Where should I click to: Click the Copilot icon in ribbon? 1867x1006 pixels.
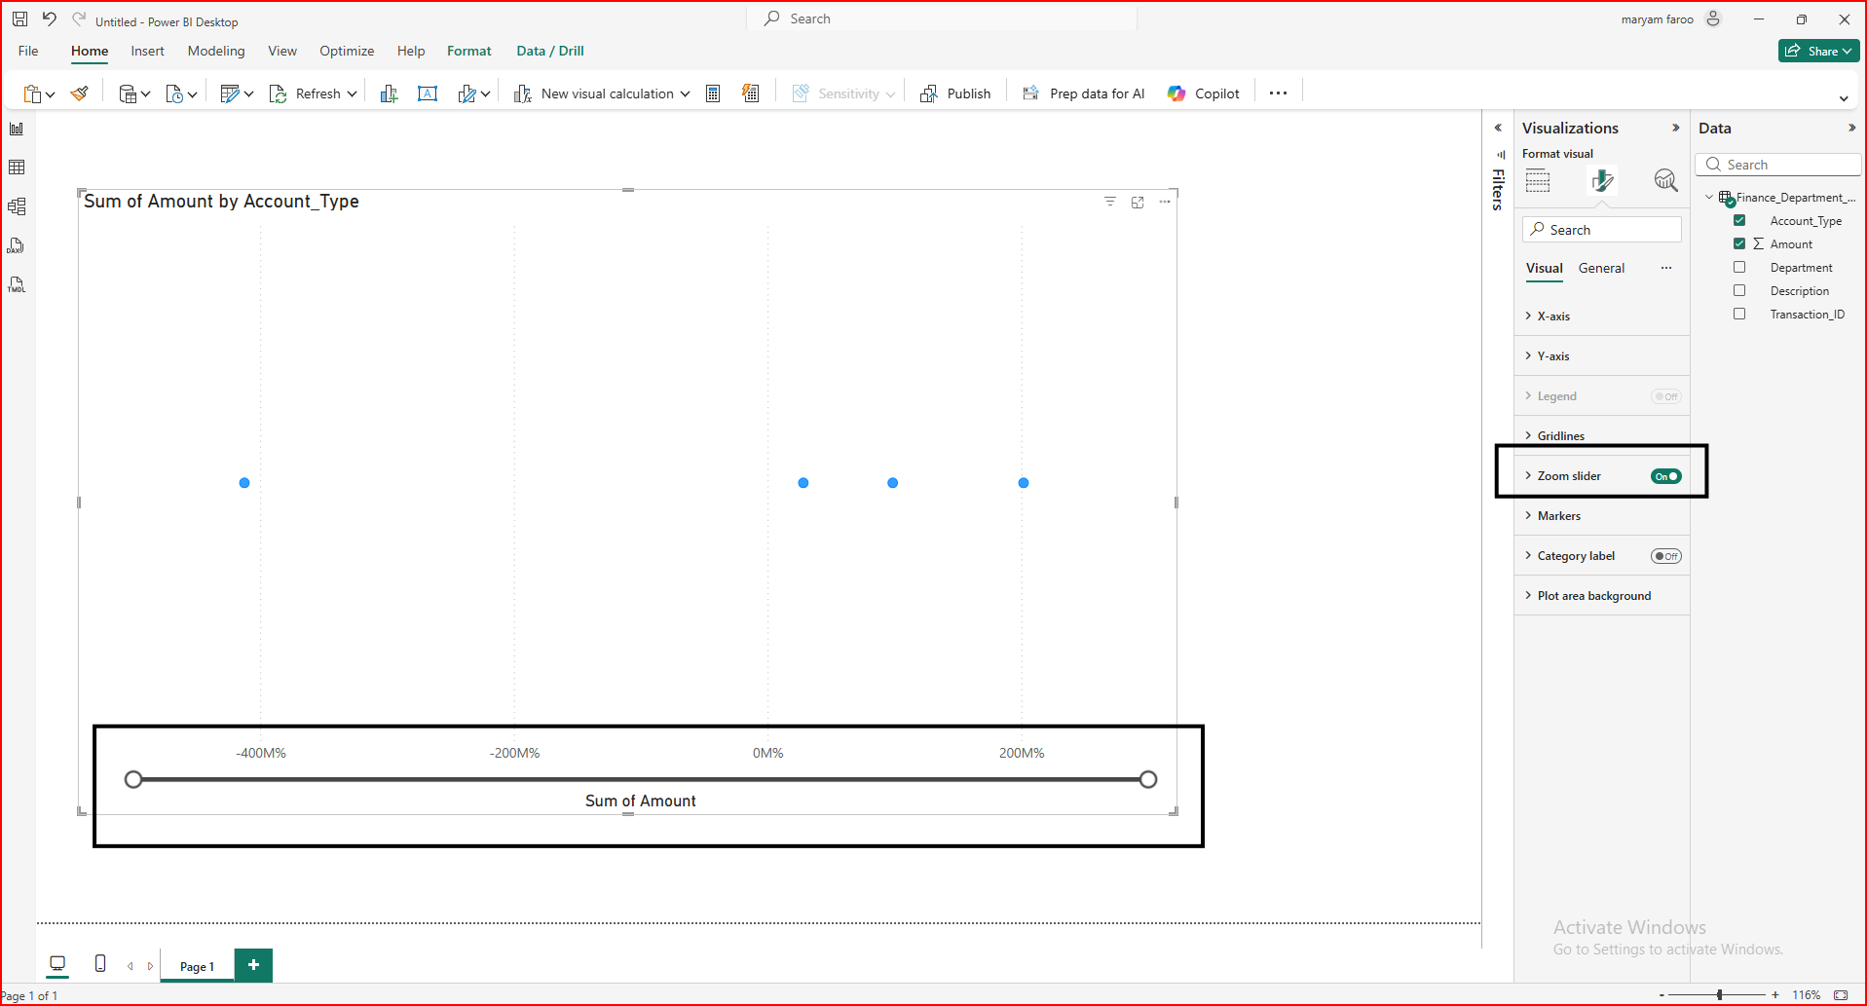pyautogui.click(x=1176, y=93)
